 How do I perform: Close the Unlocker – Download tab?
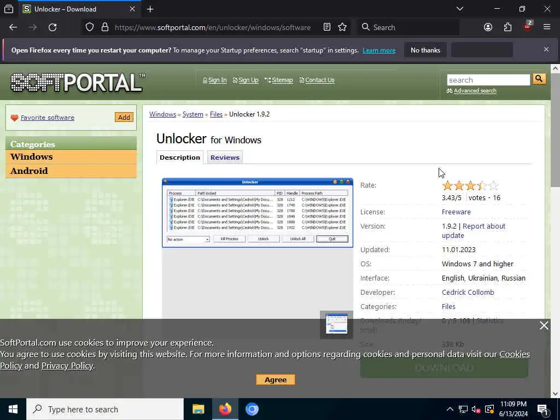pos(132,9)
